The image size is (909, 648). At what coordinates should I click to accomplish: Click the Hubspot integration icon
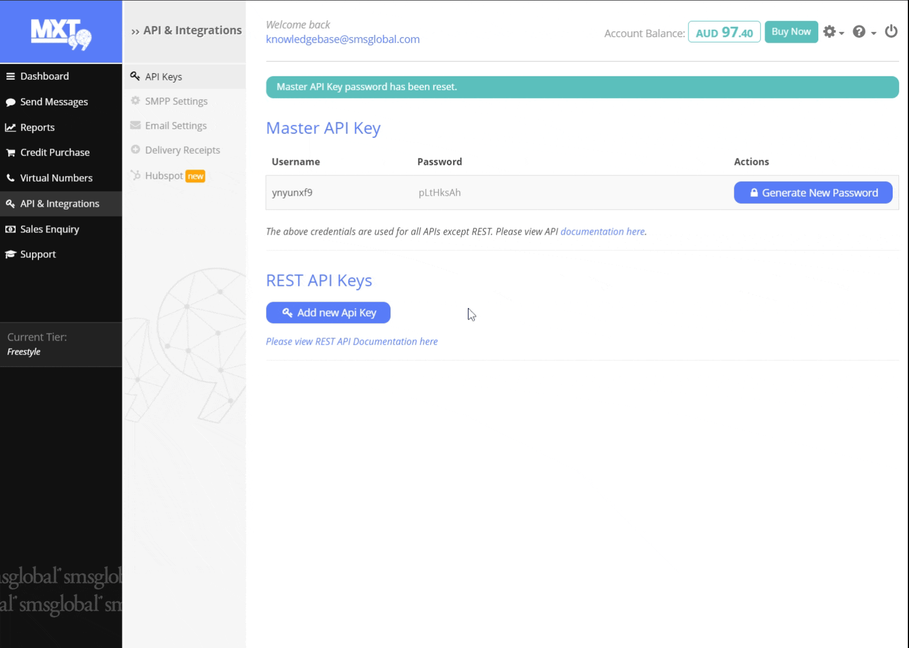[x=136, y=175]
